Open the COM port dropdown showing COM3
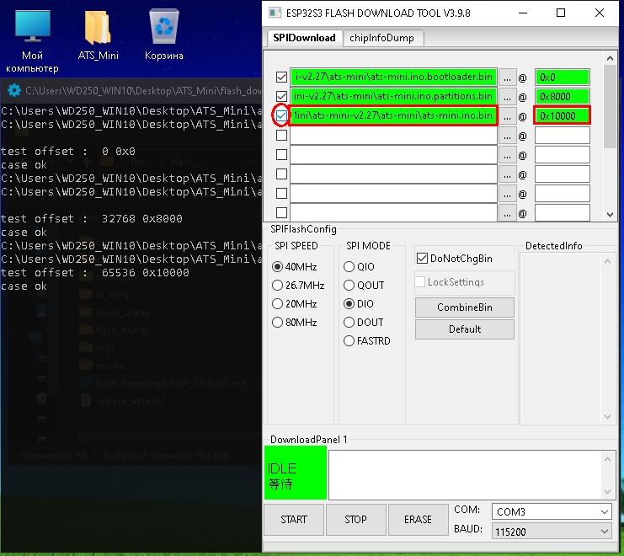The height and width of the screenshot is (556, 624). [x=552, y=512]
